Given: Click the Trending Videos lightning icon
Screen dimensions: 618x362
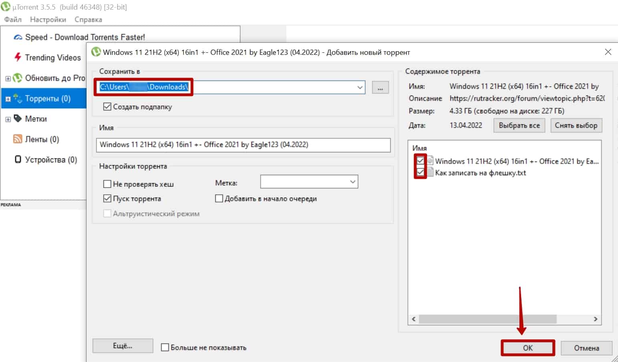Looking at the screenshot, I should 18,57.
